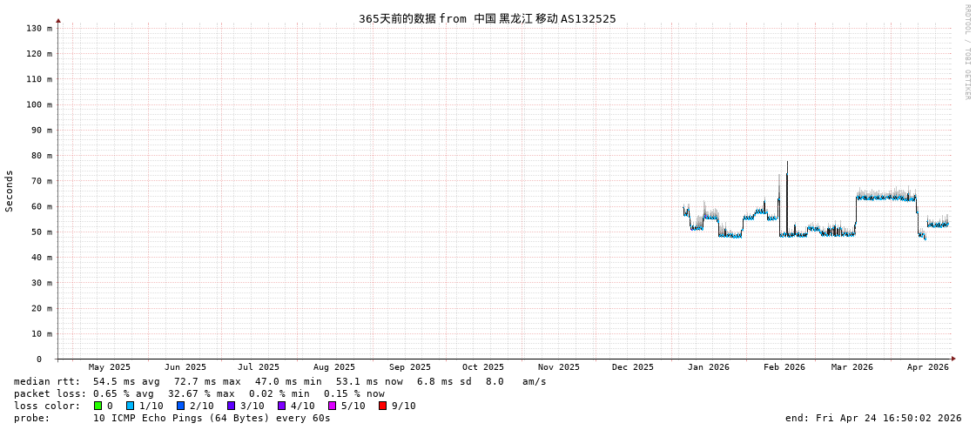Click the 'median rtt:' statistics row label

click(x=47, y=381)
